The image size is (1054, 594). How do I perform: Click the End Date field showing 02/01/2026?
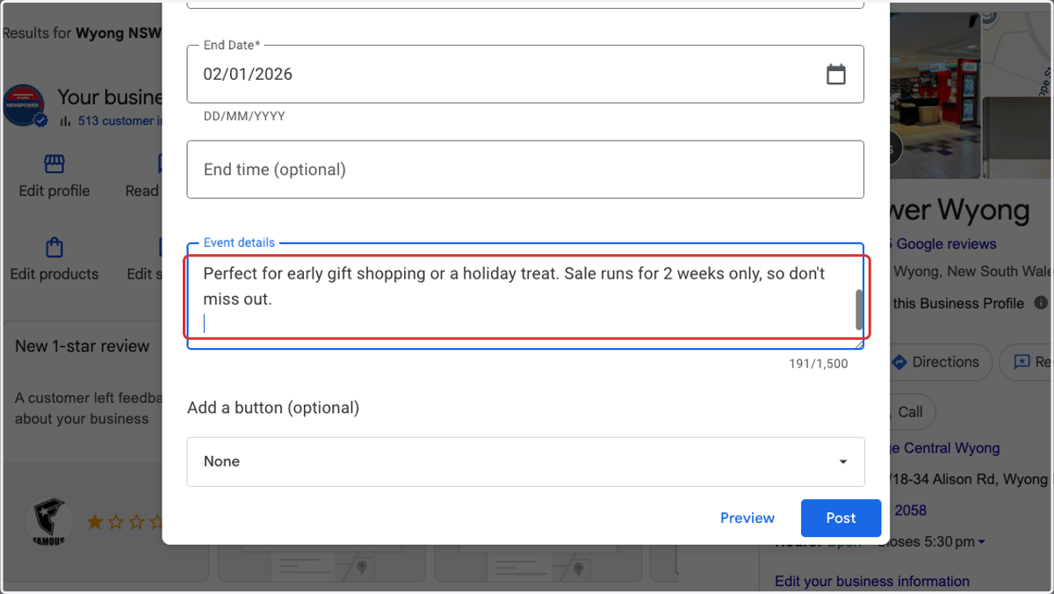[525, 74]
